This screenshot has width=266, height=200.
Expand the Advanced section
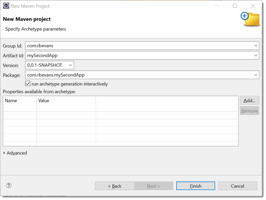pyautogui.click(x=4, y=153)
